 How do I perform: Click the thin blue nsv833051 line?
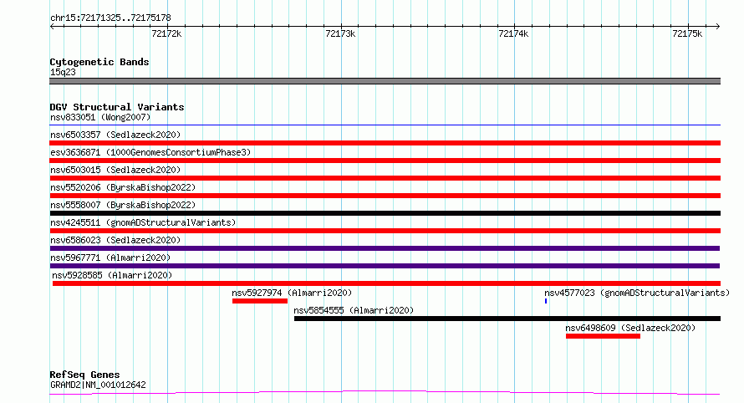pyautogui.click(x=385, y=125)
